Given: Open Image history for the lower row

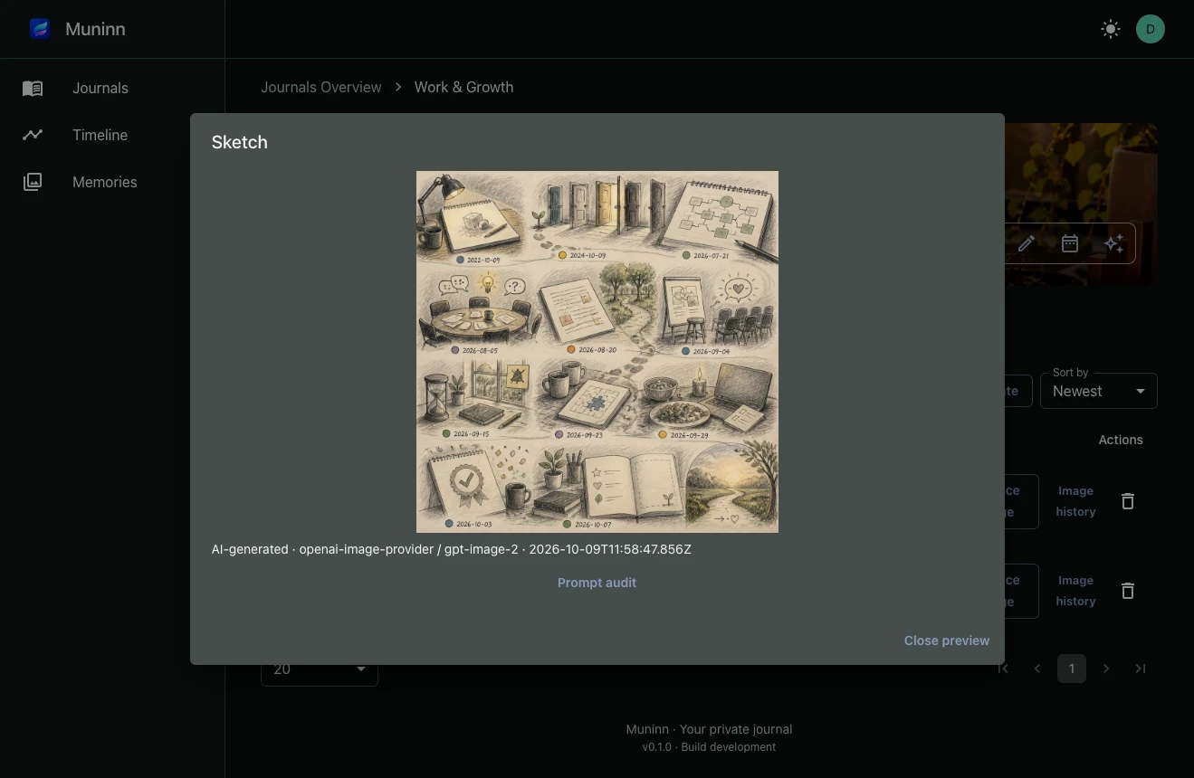Looking at the screenshot, I should (1075, 591).
